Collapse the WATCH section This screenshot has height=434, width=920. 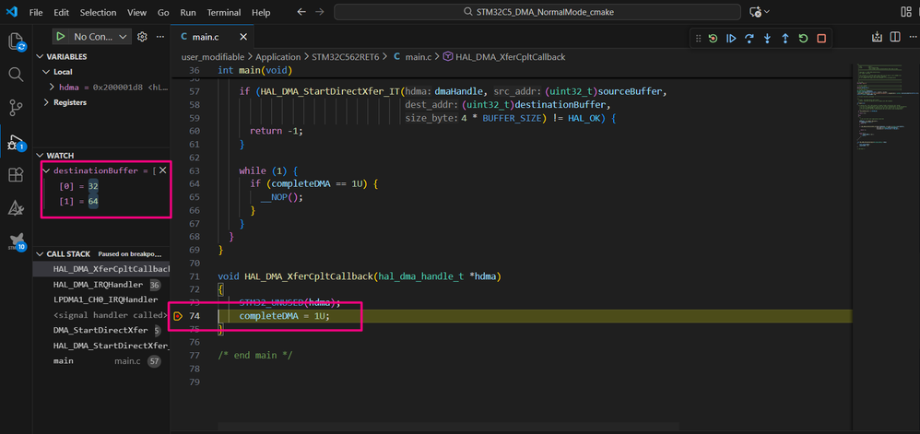pyautogui.click(x=41, y=156)
